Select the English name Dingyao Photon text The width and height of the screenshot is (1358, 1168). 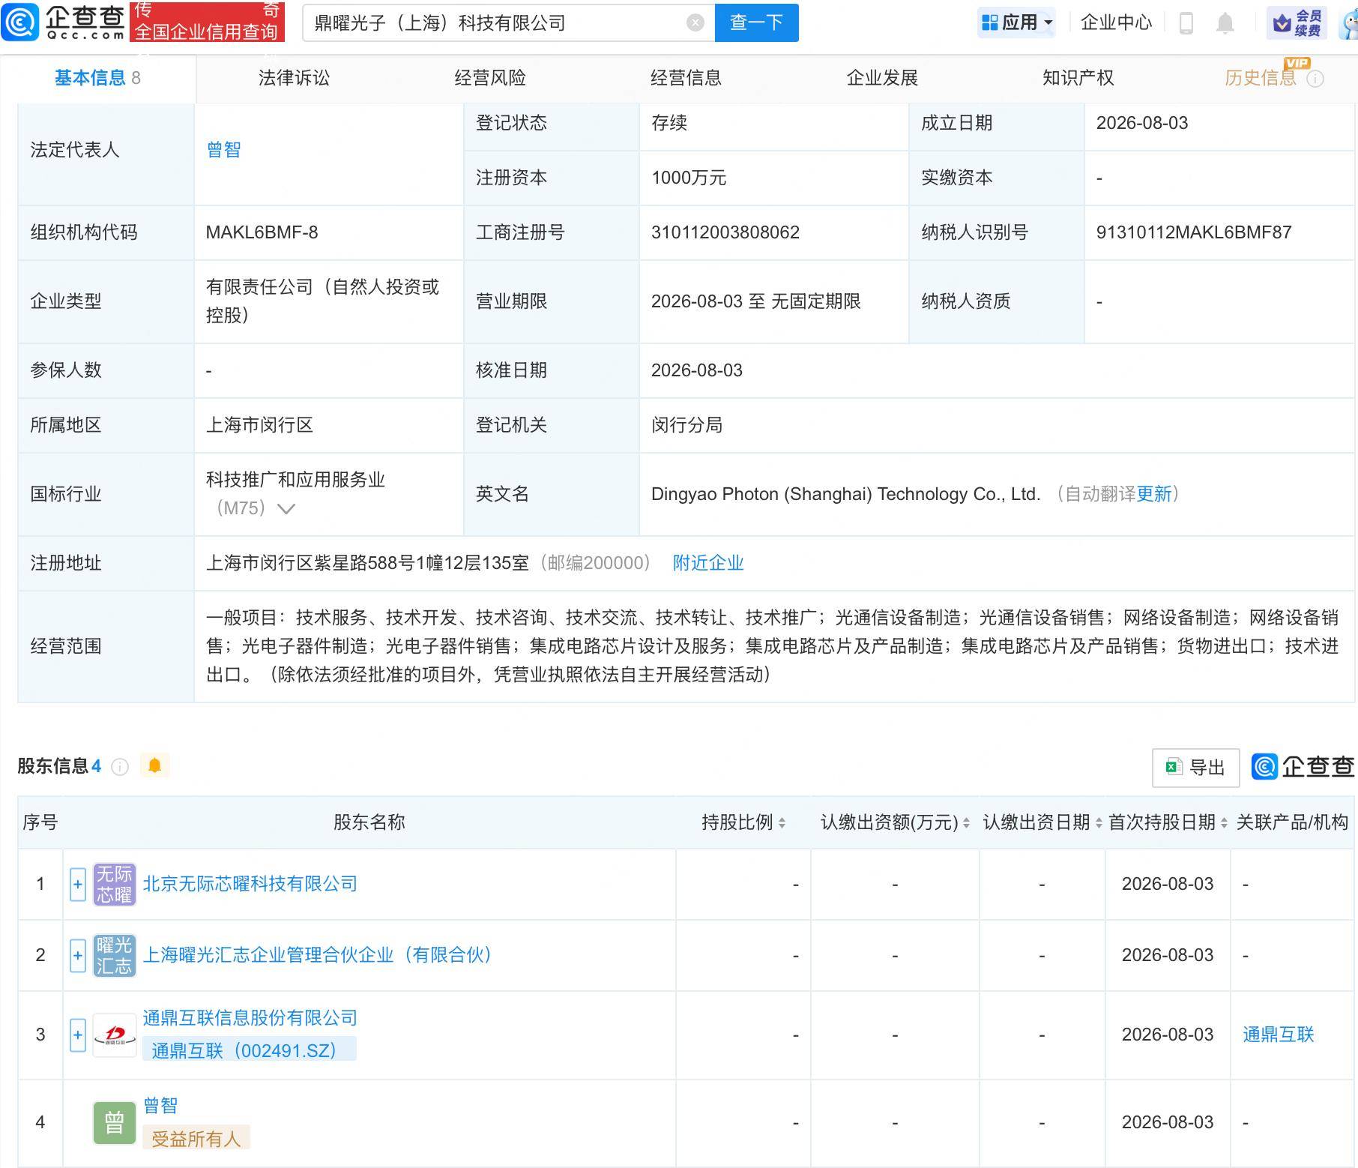[846, 494]
